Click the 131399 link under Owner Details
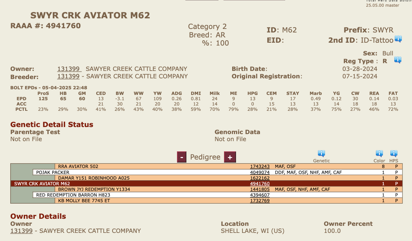Viewport: 412px width, 241px height. 22,231
